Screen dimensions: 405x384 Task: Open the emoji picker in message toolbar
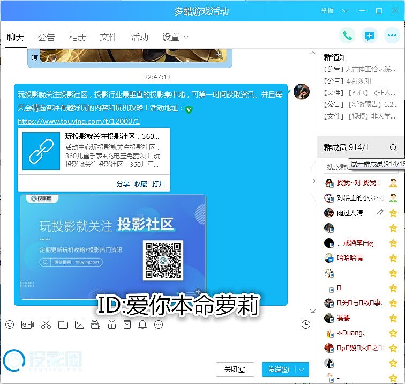pos(9,324)
